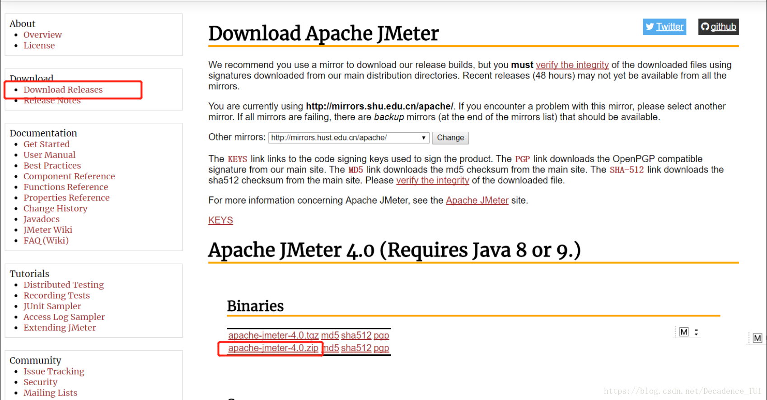
Task: Open FAQ (Wiki) link
Action: click(x=46, y=241)
